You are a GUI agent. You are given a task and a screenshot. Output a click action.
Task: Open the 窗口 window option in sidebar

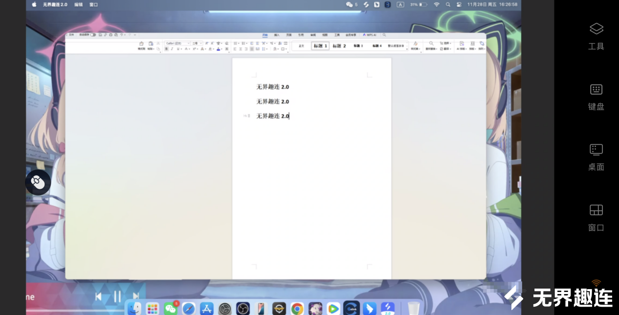coord(596,218)
